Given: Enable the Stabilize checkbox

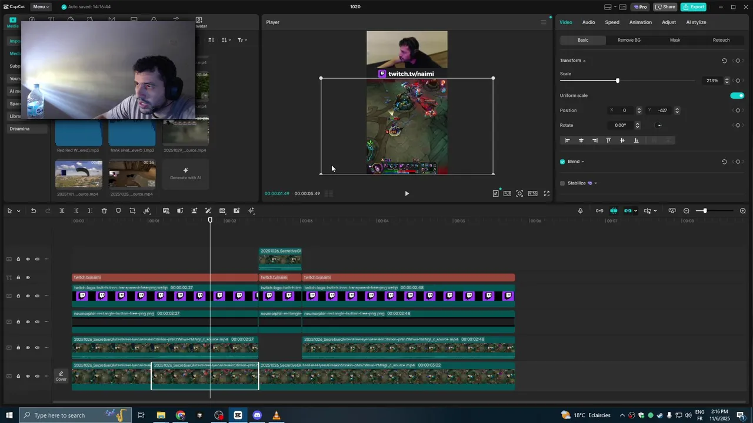Looking at the screenshot, I should pos(562,183).
